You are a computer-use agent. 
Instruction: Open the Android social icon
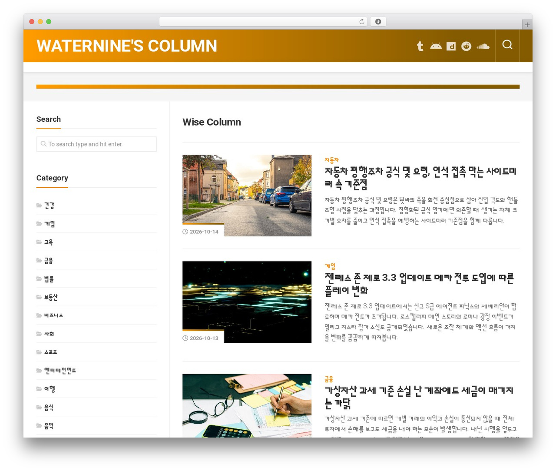436,46
